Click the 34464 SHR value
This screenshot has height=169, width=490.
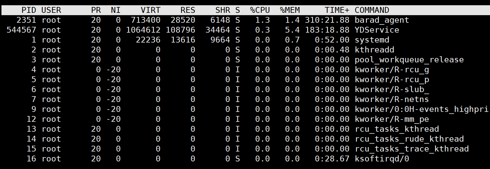pos(218,30)
